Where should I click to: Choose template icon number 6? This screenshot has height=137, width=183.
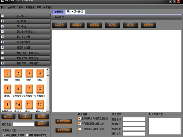[x=18, y=89]
